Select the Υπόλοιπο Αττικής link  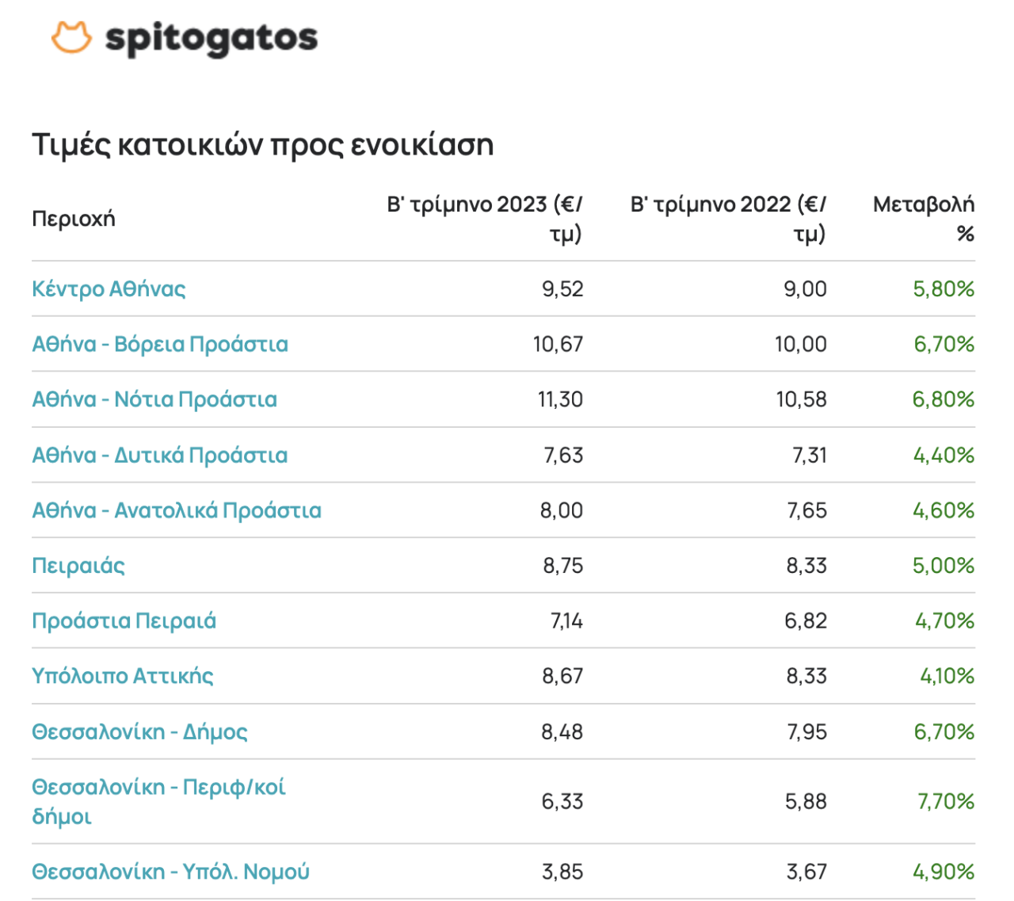click(123, 676)
